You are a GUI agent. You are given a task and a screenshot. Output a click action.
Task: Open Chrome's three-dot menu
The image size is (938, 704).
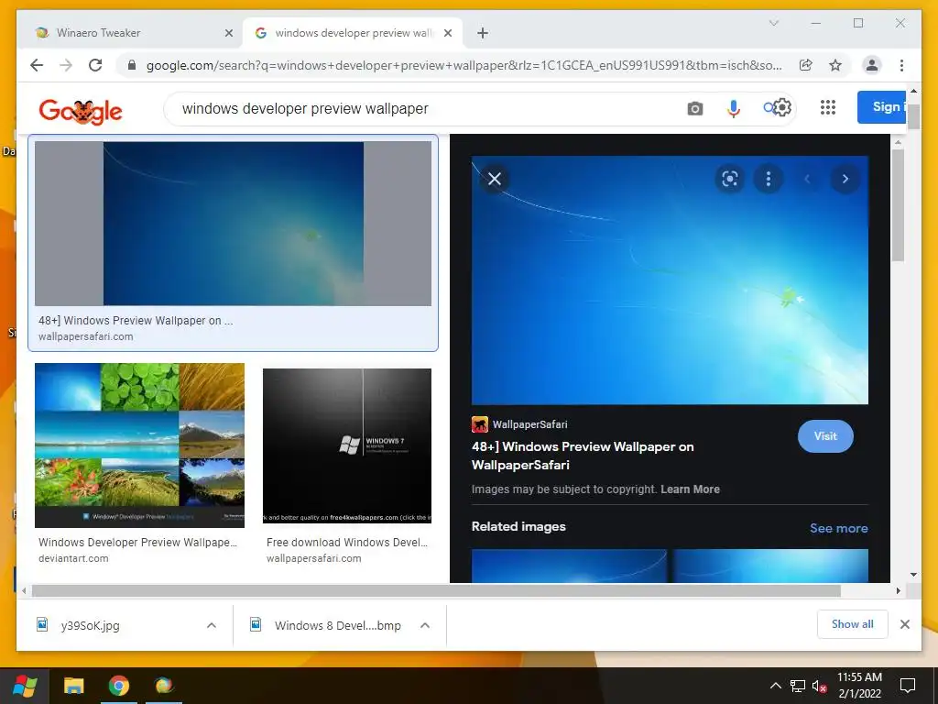901,65
